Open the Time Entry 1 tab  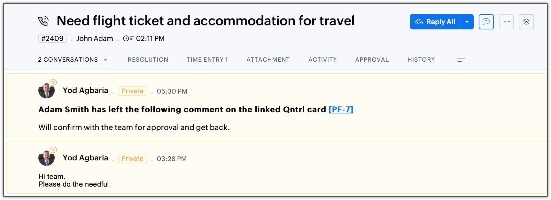pyautogui.click(x=207, y=60)
